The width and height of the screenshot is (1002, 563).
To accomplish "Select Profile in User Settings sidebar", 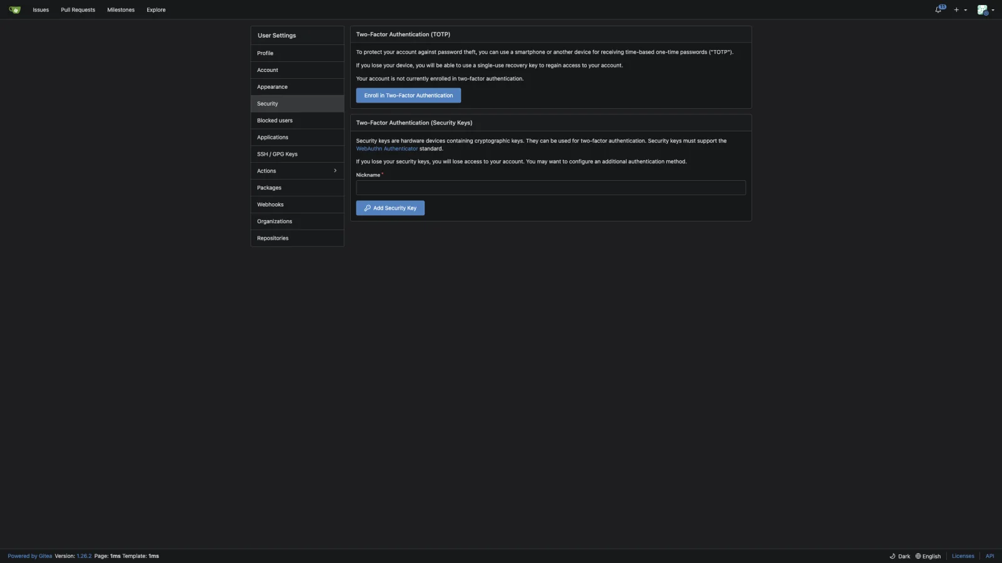I will [x=297, y=53].
